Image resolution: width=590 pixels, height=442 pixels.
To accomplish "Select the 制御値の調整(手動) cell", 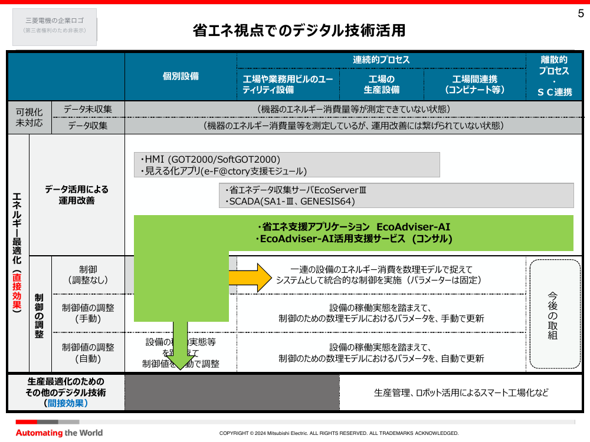I will tap(88, 313).
